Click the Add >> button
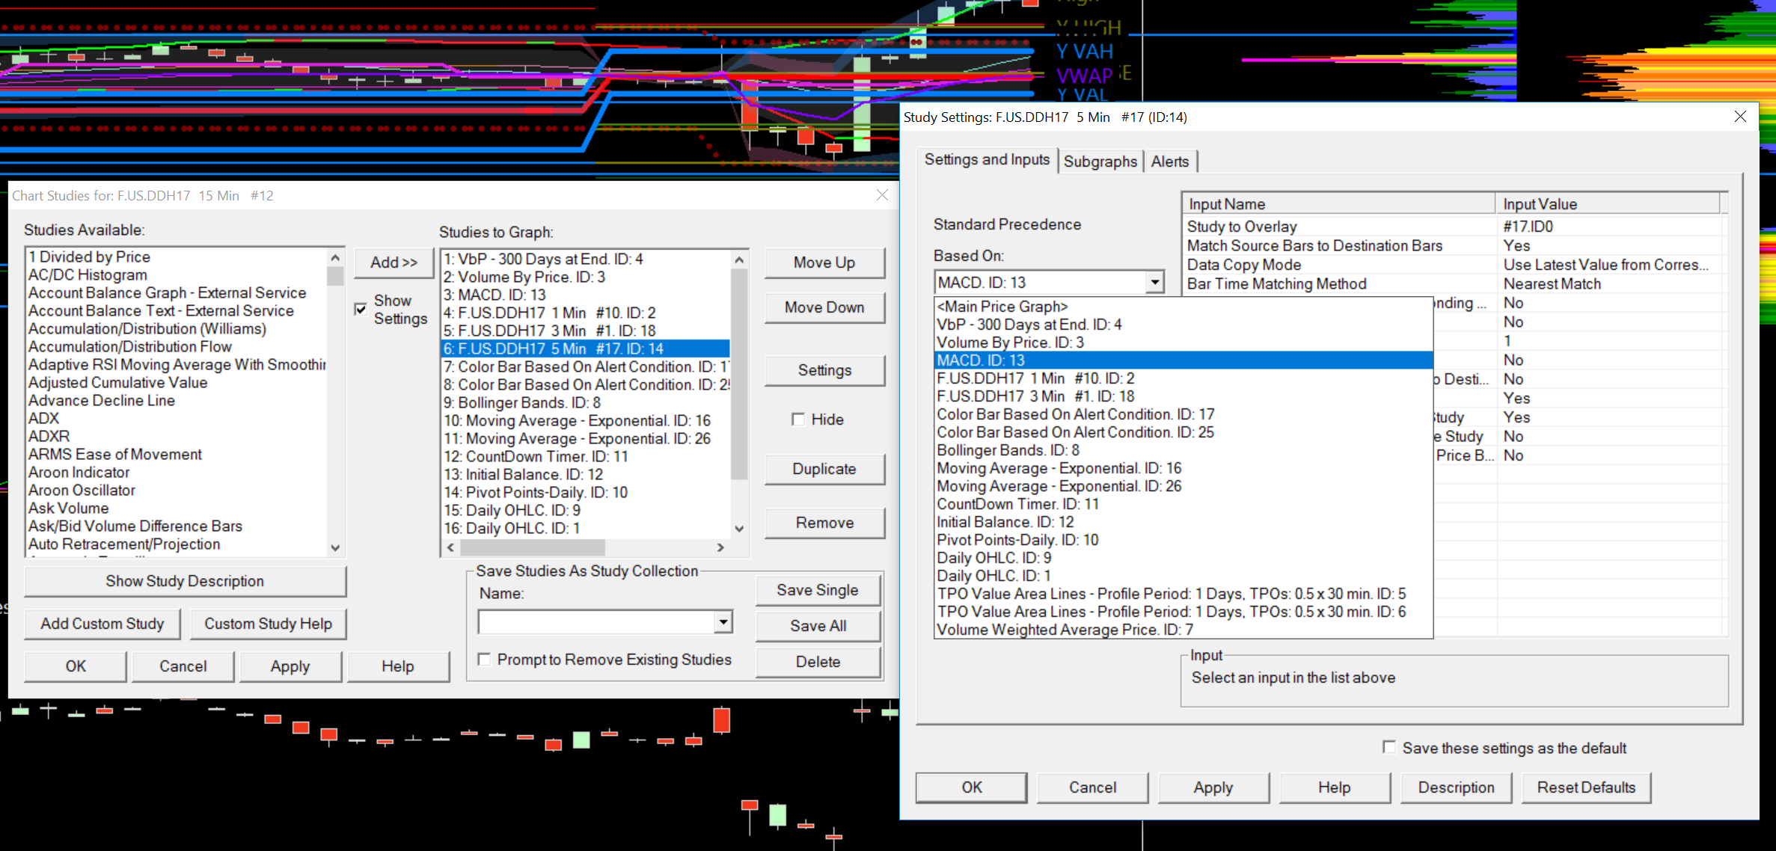 click(394, 262)
